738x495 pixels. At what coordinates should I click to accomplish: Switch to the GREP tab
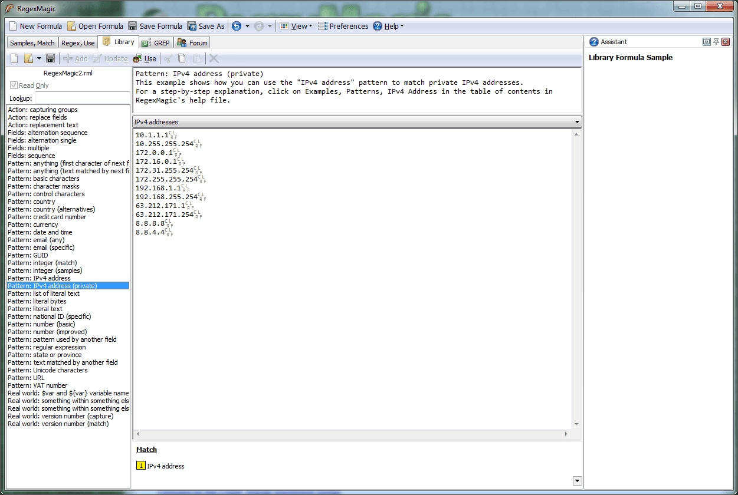pos(156,43)
